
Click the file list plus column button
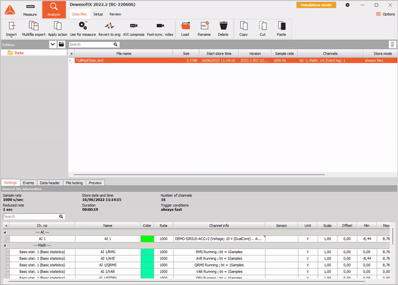(x=72, y=54)
